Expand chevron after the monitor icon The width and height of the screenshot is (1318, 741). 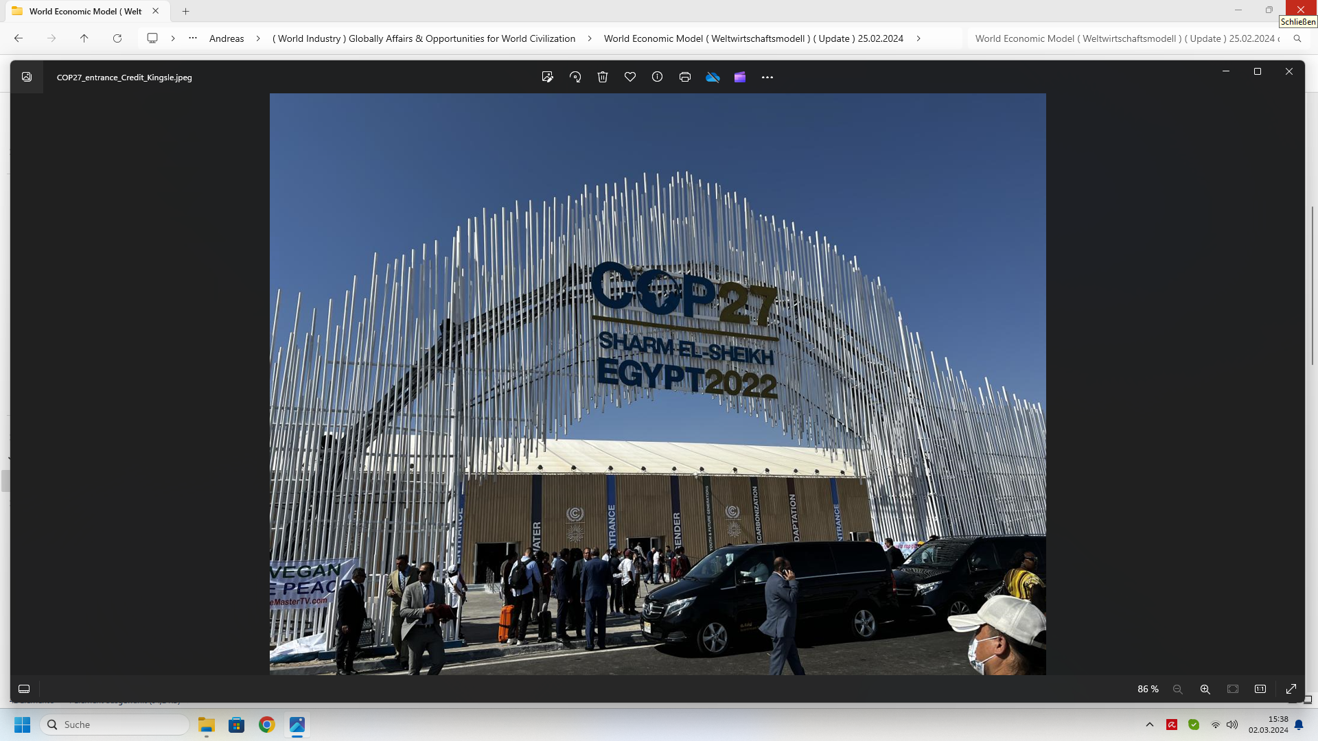point(173,38)
